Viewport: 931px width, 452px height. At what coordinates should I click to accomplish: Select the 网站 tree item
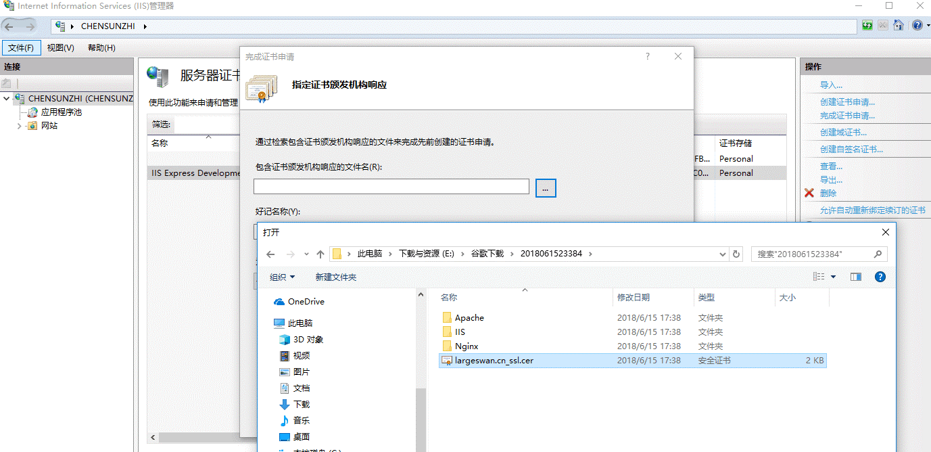coord(49,126)
